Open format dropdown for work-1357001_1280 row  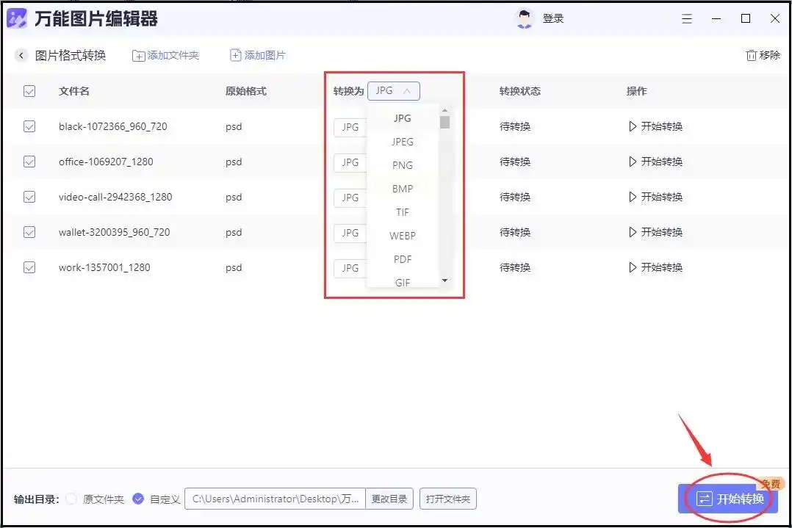350,268
